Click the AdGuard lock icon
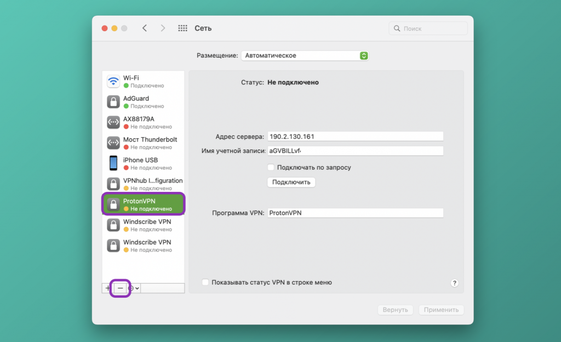This screenshot has height=342, width=561. coord(113,102)
